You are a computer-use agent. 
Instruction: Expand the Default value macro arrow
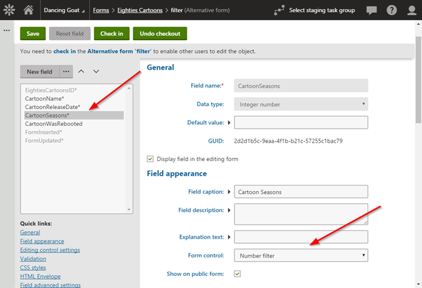pos(229,123)
